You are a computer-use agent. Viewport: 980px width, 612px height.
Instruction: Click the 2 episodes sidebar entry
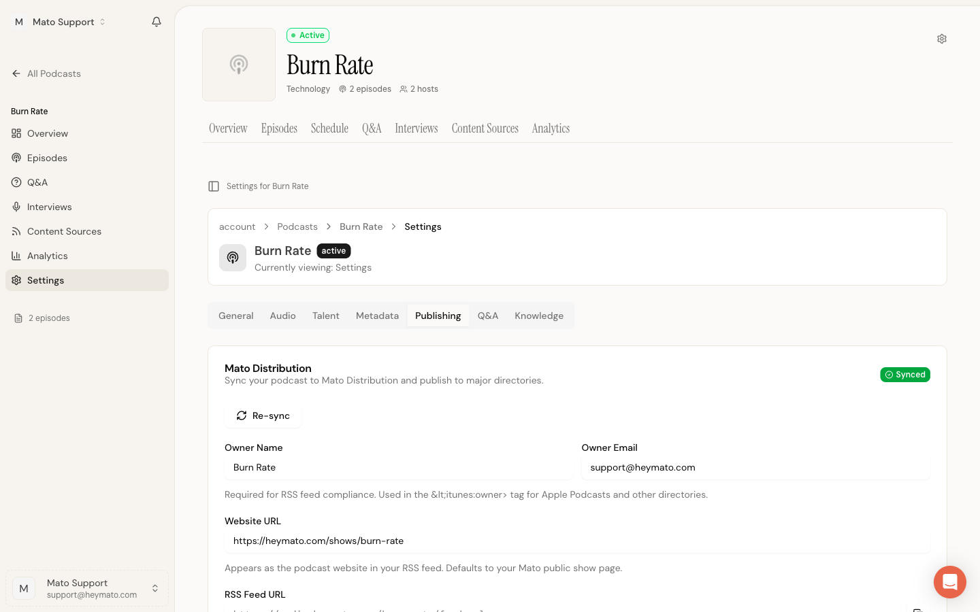coord(42,318)
